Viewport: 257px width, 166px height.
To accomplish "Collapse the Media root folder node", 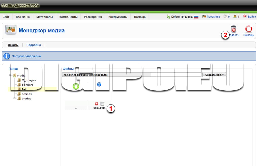I will [10, 75].
